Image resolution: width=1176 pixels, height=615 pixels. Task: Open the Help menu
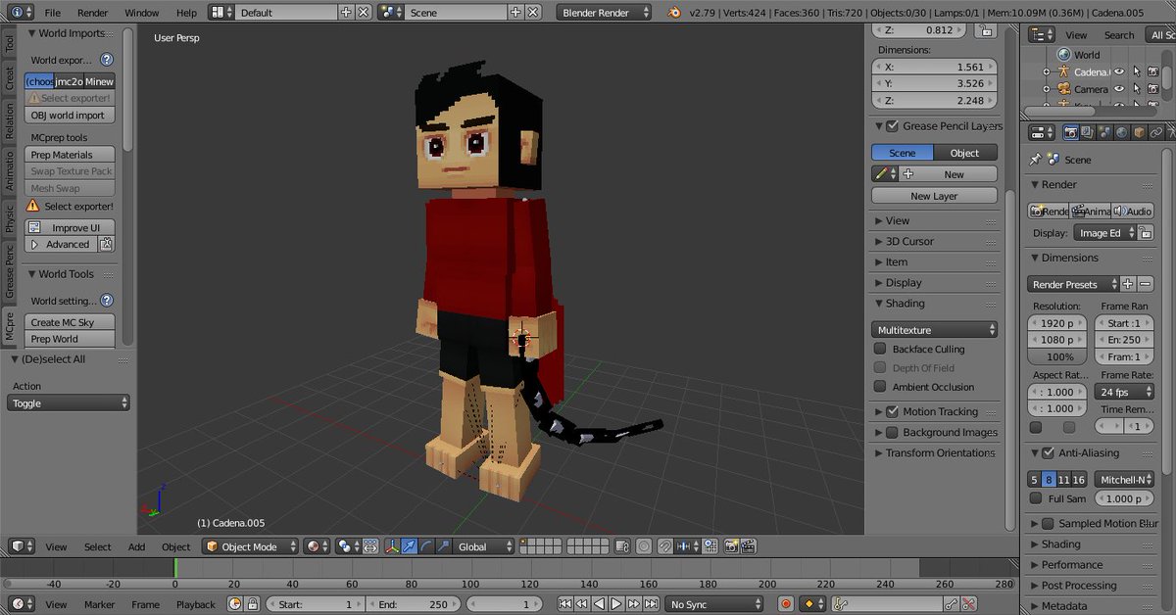pos(186,13)
